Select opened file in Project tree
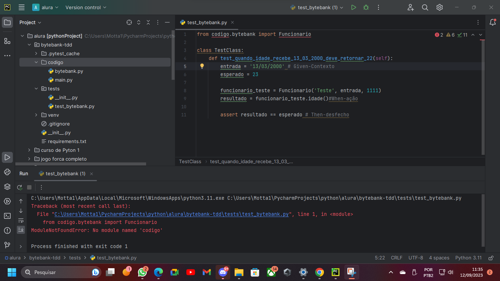Screen dimensions: 500x281 pyautogui.click(x=129, y=22)
